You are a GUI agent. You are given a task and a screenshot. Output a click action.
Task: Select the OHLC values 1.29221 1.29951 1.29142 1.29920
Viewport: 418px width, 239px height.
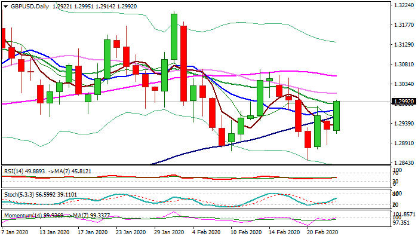(94, 7)
